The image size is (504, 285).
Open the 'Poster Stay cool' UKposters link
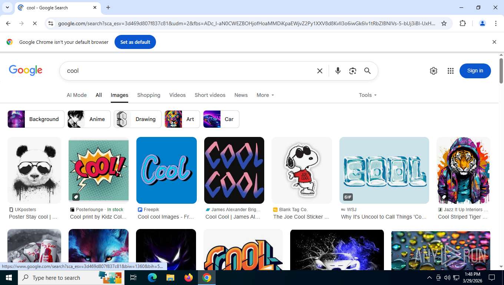33,217
